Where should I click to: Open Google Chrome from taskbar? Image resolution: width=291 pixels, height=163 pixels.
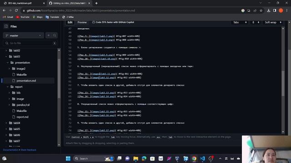pyautogui.click(x=194, y=158)
